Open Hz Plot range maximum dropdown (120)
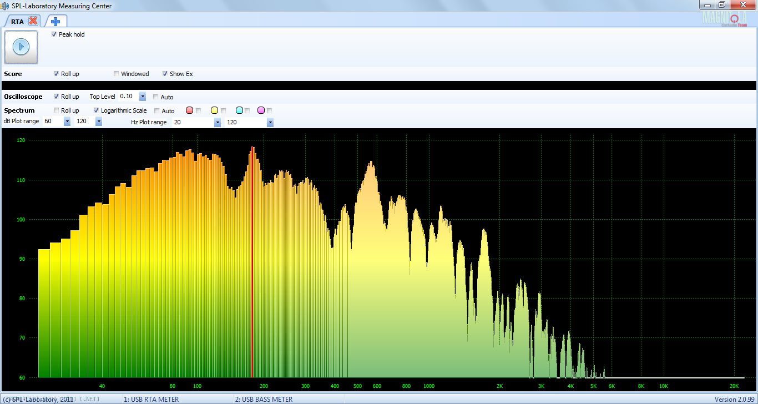This screenshot has height=404, width=758. coord(270,122)
